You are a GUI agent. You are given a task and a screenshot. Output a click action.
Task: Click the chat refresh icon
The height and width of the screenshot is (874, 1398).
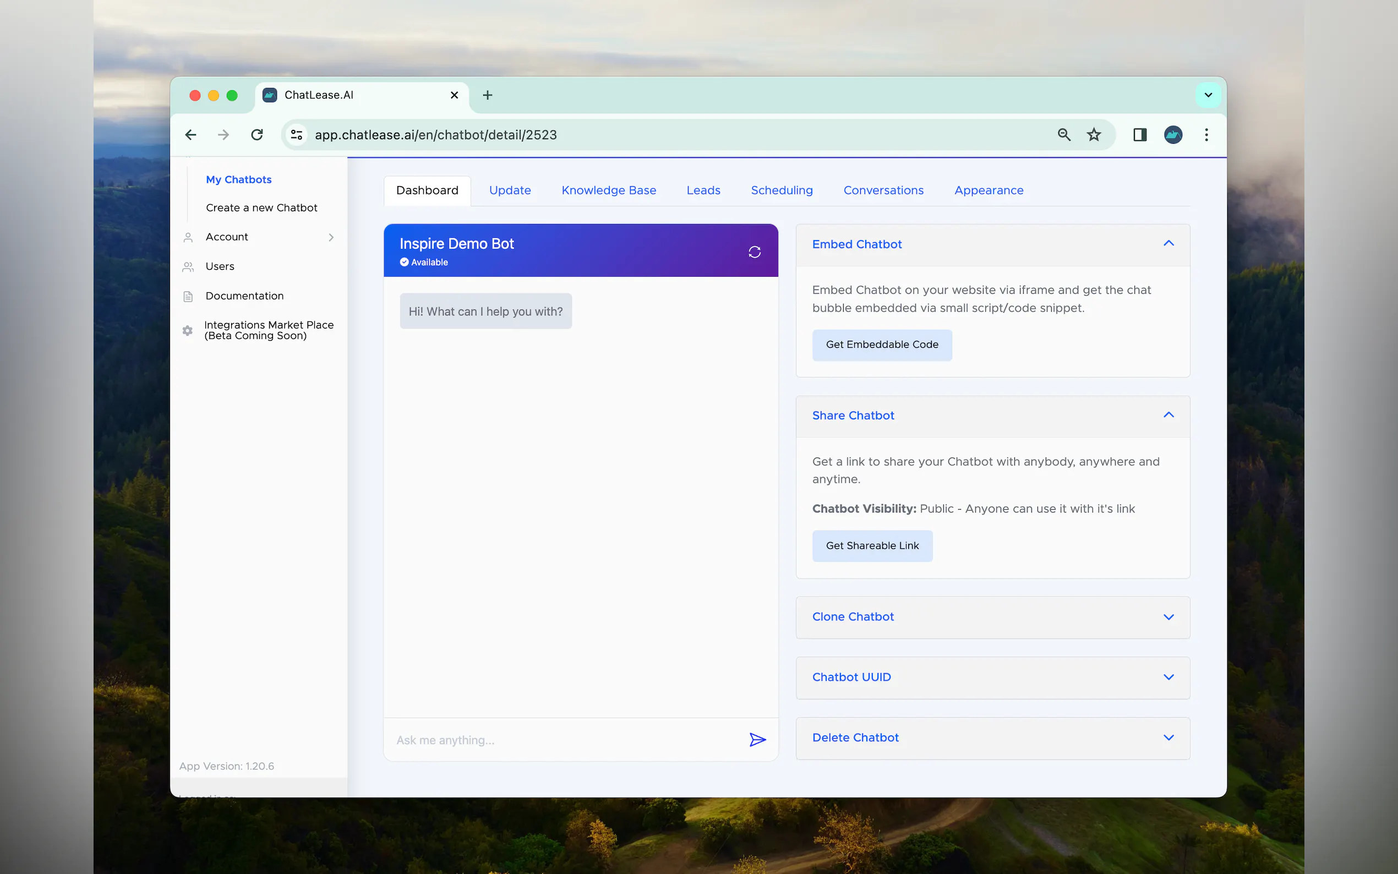point(754,252)
